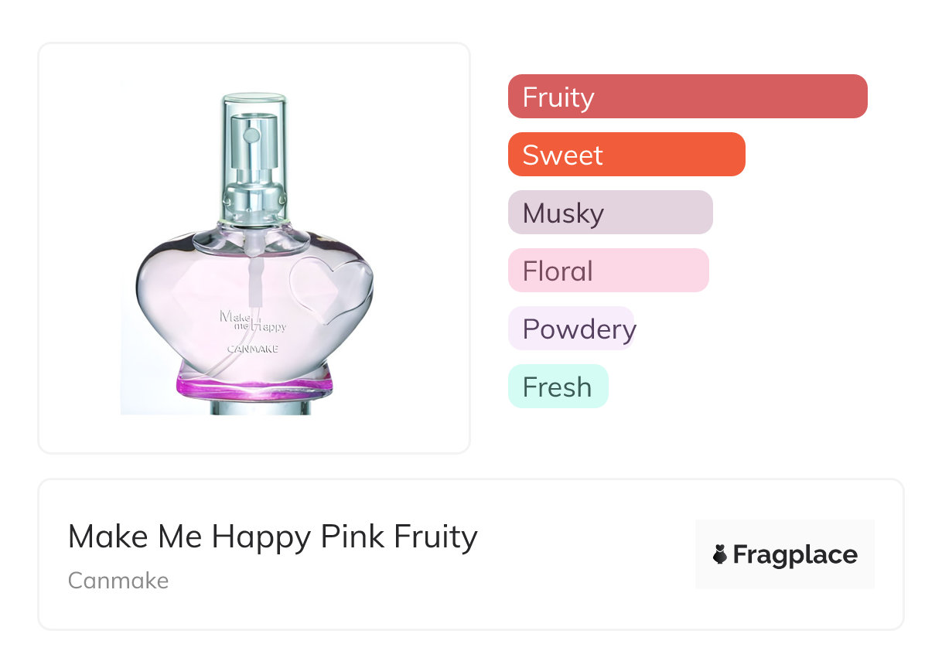942x668 pixels.
Task: Click the 'Make Me Happy Pink Fruity' title
Action: coord(272,537)
